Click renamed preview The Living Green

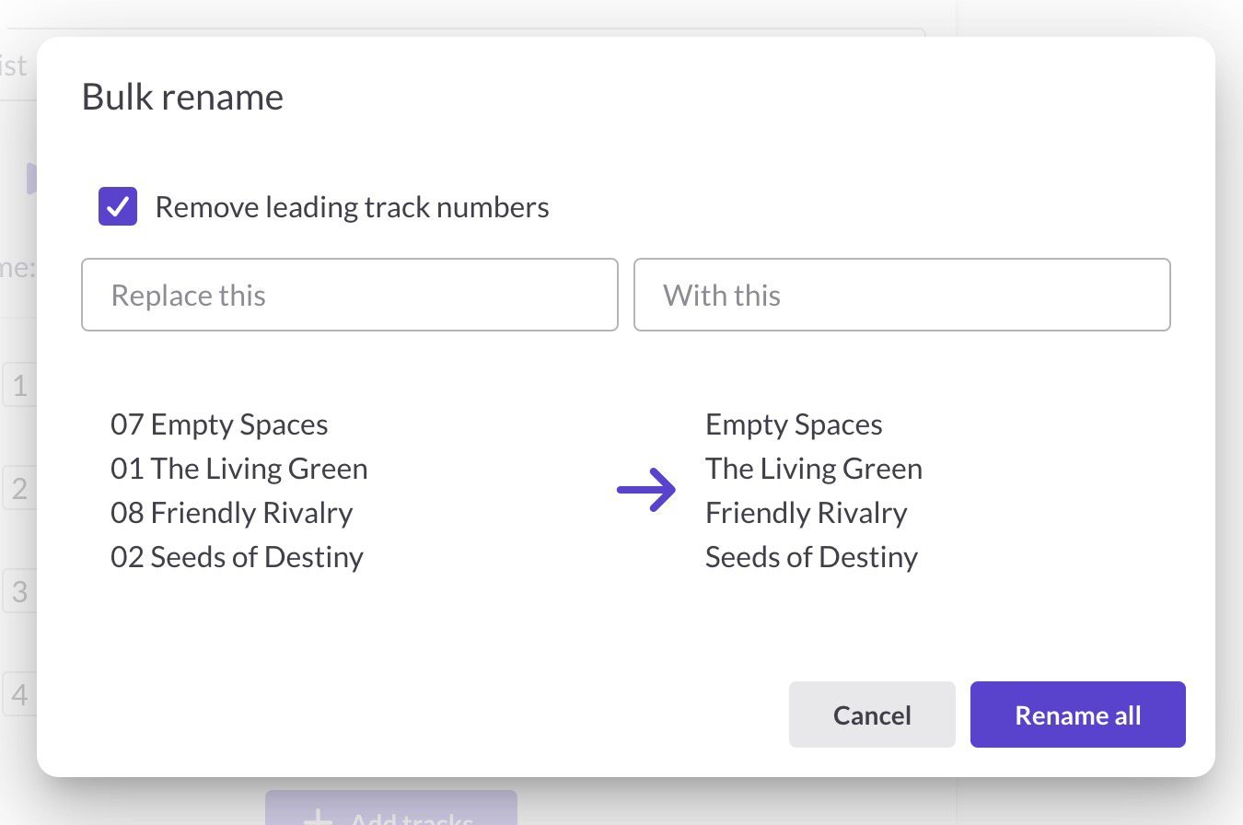pos(814,469)
